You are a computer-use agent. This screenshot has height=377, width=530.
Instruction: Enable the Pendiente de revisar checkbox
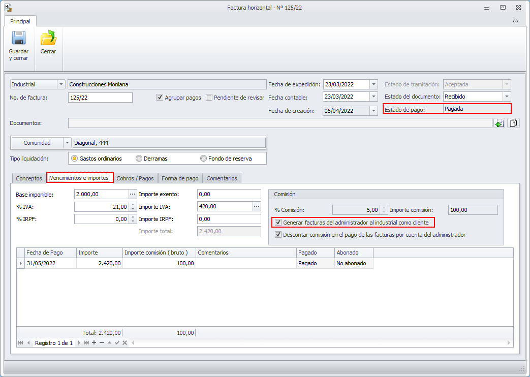209,98
